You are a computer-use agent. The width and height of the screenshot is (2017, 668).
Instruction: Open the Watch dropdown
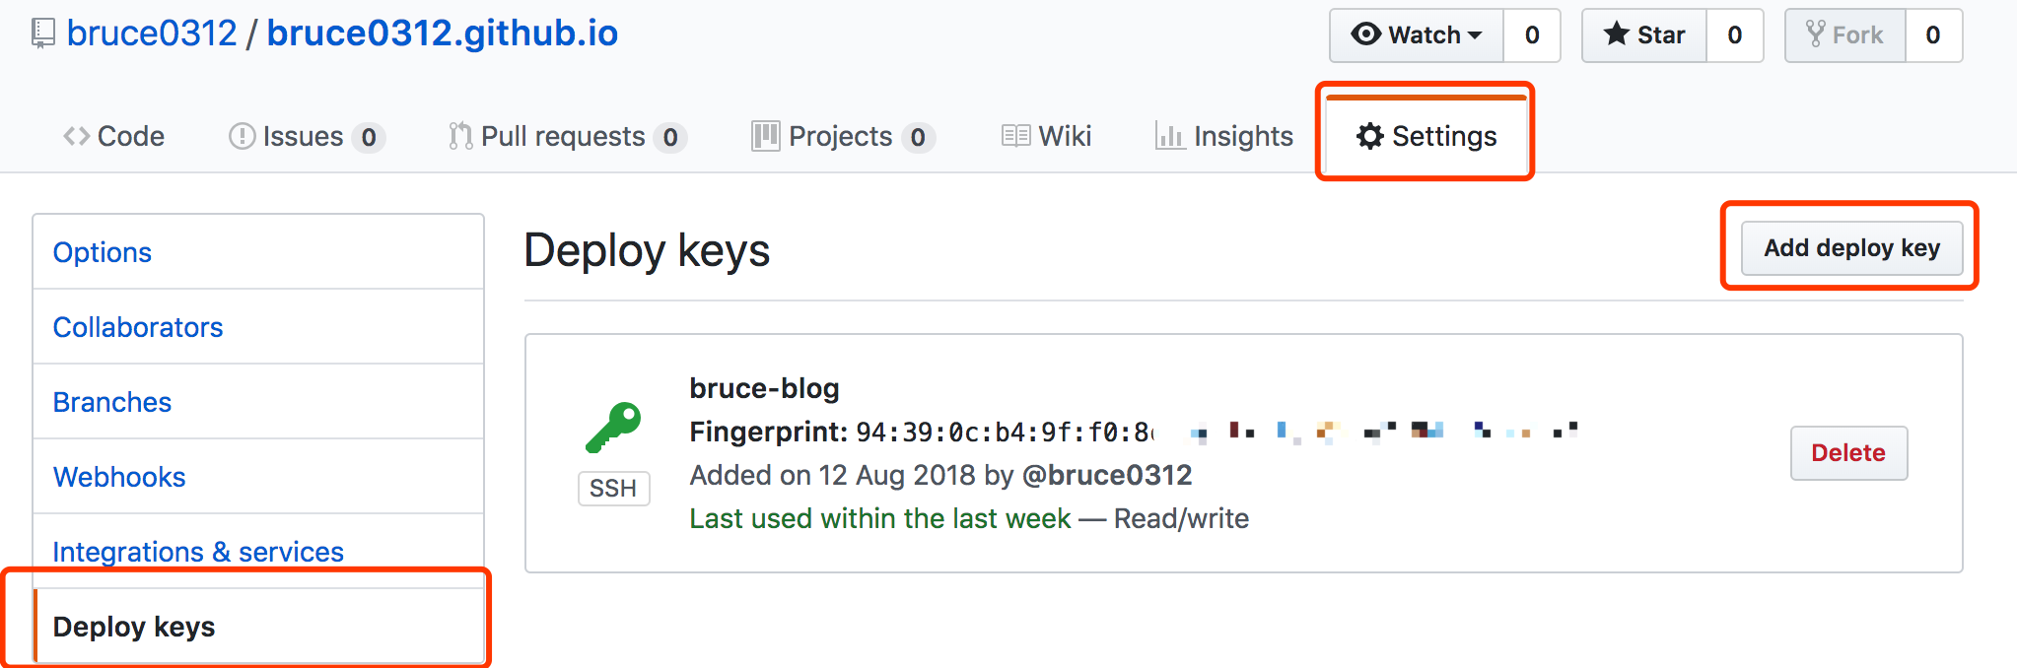tap(1417, 35)
